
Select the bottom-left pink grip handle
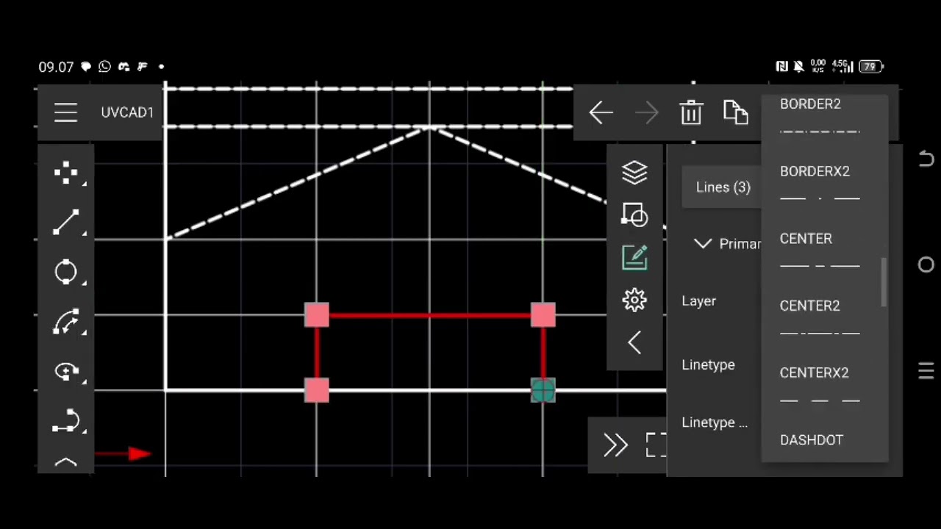point(317,390)
